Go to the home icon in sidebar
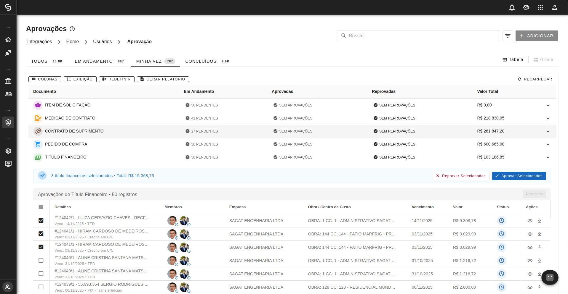Image resolution: width=568 pixels, height=294 pixels. (8, 40)
